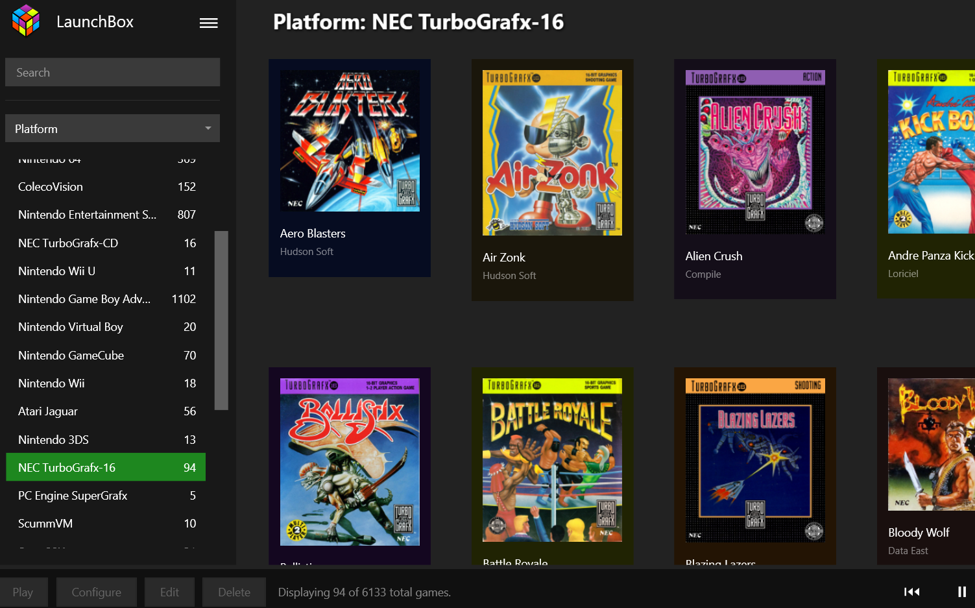
Task: Click the Bloody Wolf title text
Action: click(x=919, y=533)
